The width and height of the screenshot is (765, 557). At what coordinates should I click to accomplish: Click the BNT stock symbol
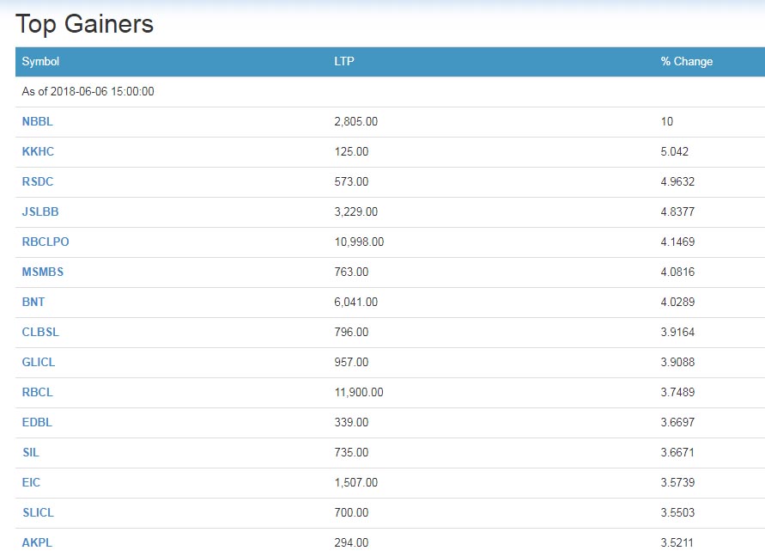click(x=33, y=302)
